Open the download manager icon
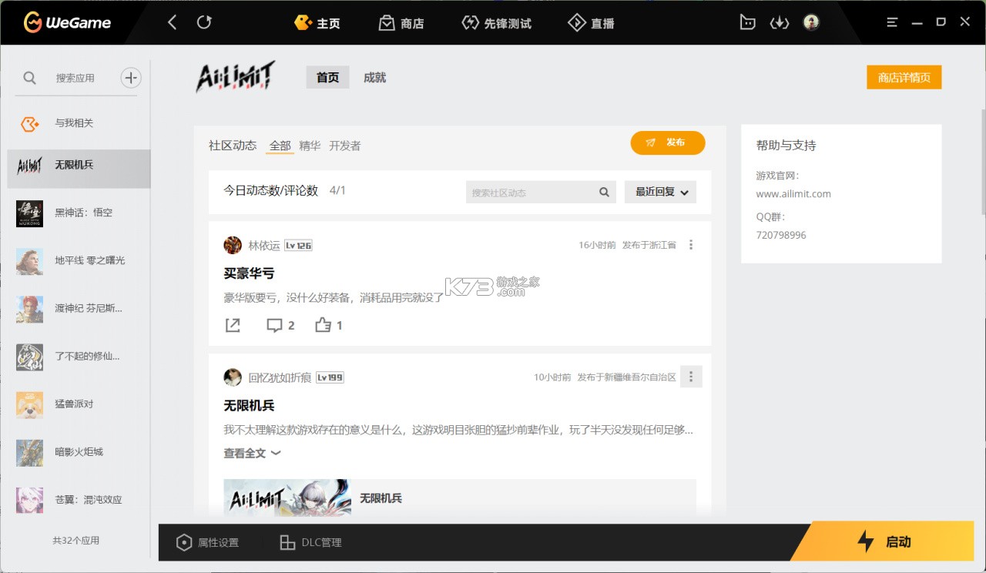This screenshot has width=986, height=573. click(780, 22)
